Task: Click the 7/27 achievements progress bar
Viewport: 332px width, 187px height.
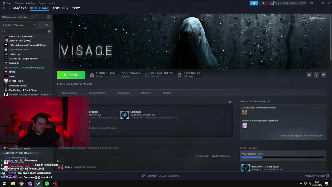Action: (283, 157)
